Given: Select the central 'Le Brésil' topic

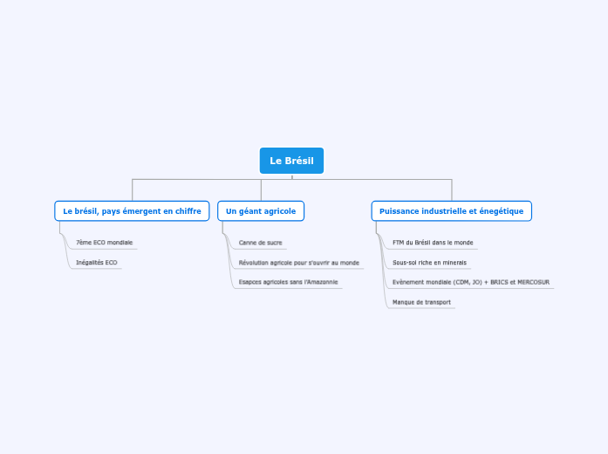Looking at the screenshot, I should coord(291,161).
